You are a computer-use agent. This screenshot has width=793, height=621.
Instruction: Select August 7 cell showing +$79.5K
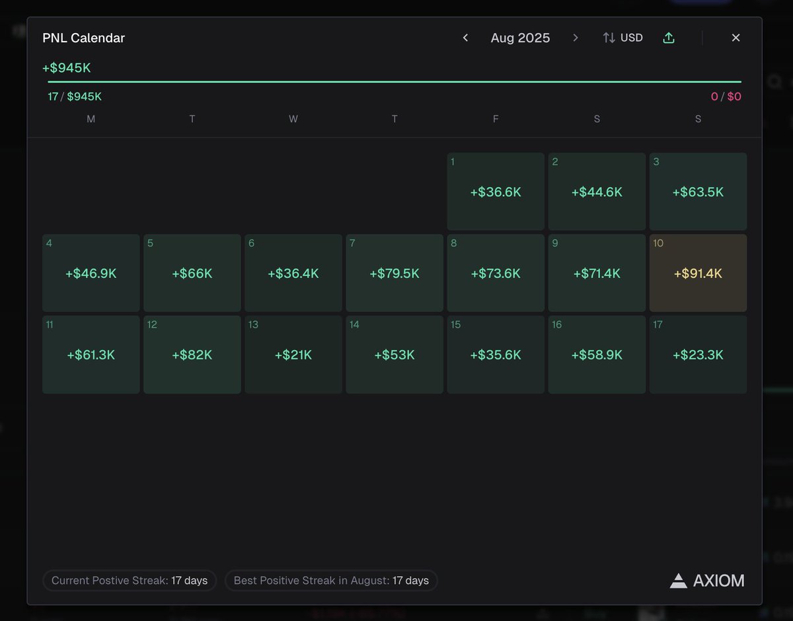(395, 273)
